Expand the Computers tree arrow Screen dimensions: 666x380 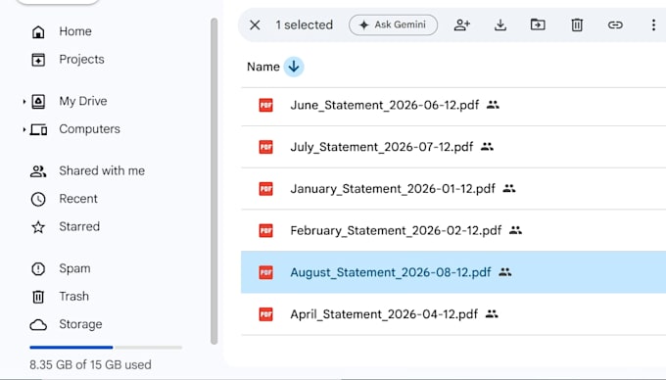click(x=24, y=129)
